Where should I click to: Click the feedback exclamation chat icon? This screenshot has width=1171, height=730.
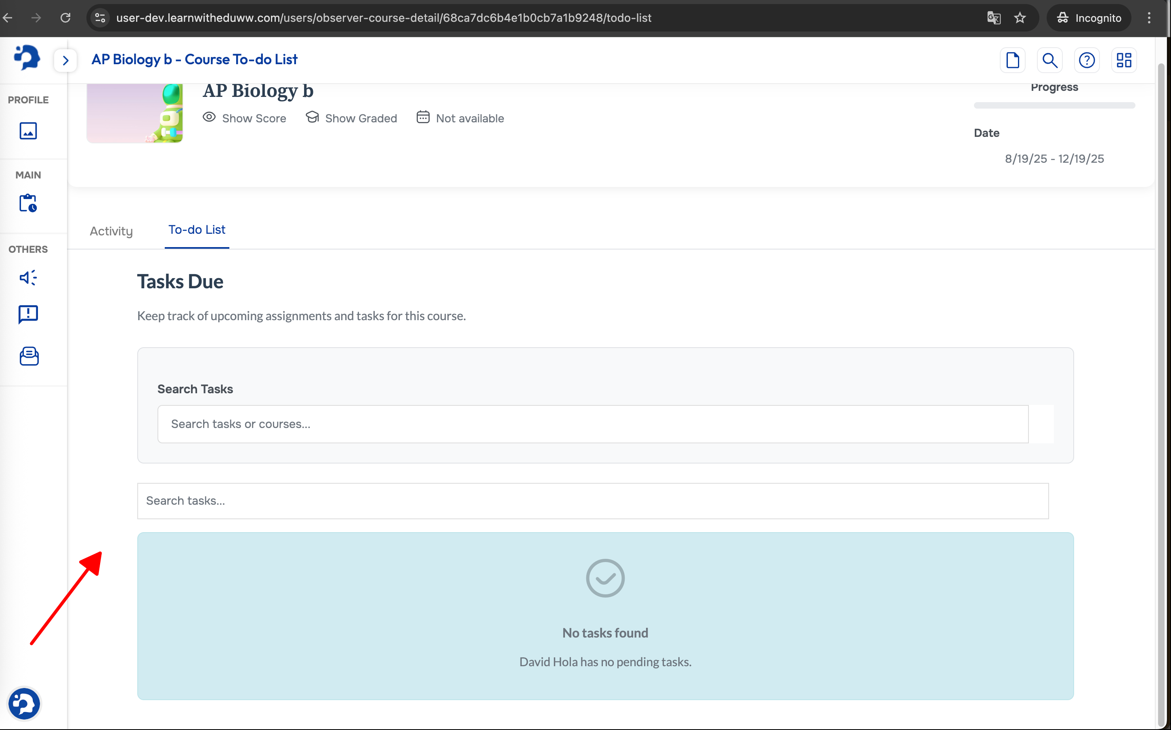pyautogui.click(x=28, y=314)
